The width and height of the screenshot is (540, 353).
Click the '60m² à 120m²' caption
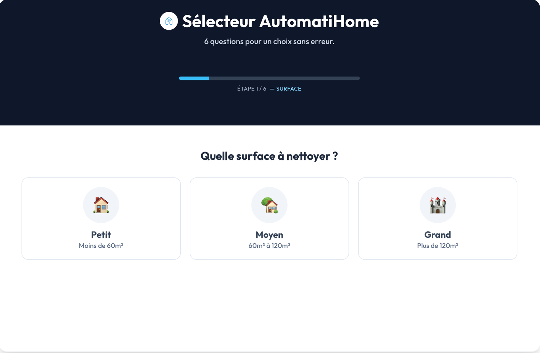tap(269, 246)
